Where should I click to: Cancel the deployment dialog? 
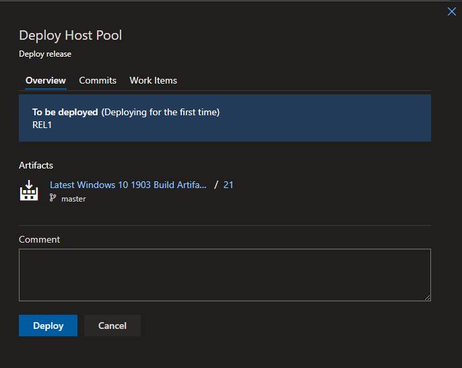coord(112,326)
